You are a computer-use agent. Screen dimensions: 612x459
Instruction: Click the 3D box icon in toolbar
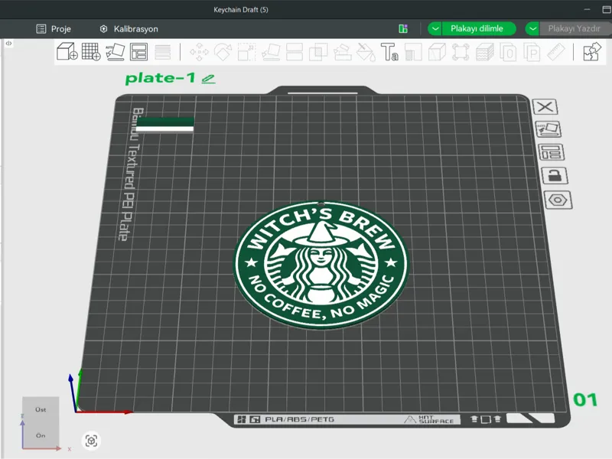click(x=437, y=52)
